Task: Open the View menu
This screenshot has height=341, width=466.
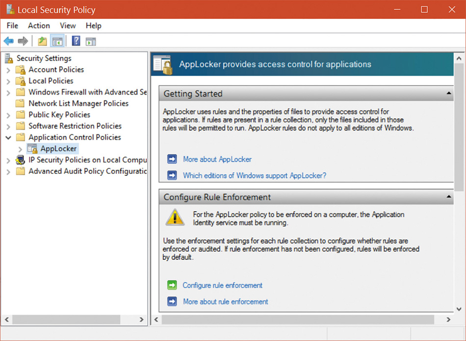Action: pyautogui.click(x=68, y=25)
